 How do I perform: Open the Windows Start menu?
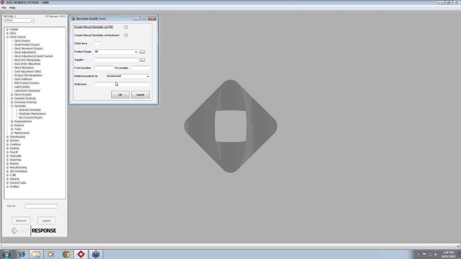(x=6, y=254)
